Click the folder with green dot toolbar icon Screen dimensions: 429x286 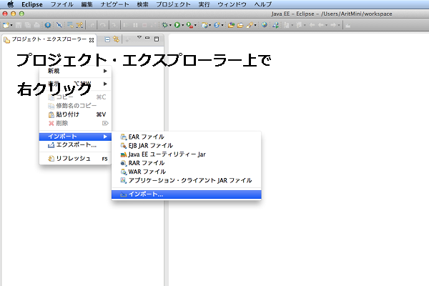click(231, 25)
